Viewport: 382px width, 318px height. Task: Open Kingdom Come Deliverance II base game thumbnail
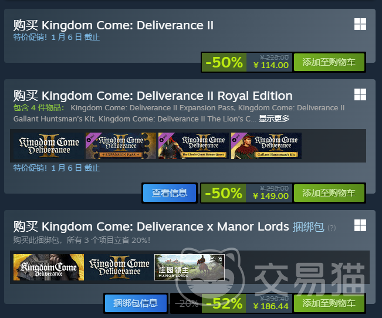(x=49, y=146)
